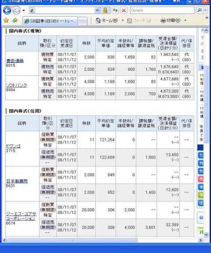Click the 3715 stock code

coord(11,151)
